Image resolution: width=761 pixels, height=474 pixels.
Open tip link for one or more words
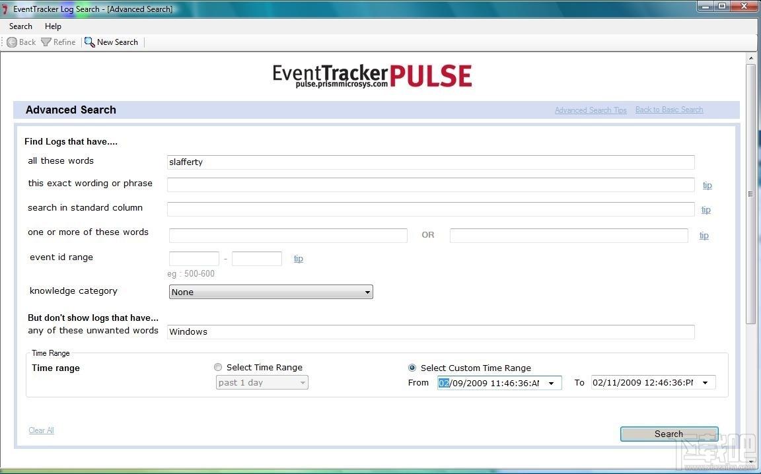click(x=704, y=235)
